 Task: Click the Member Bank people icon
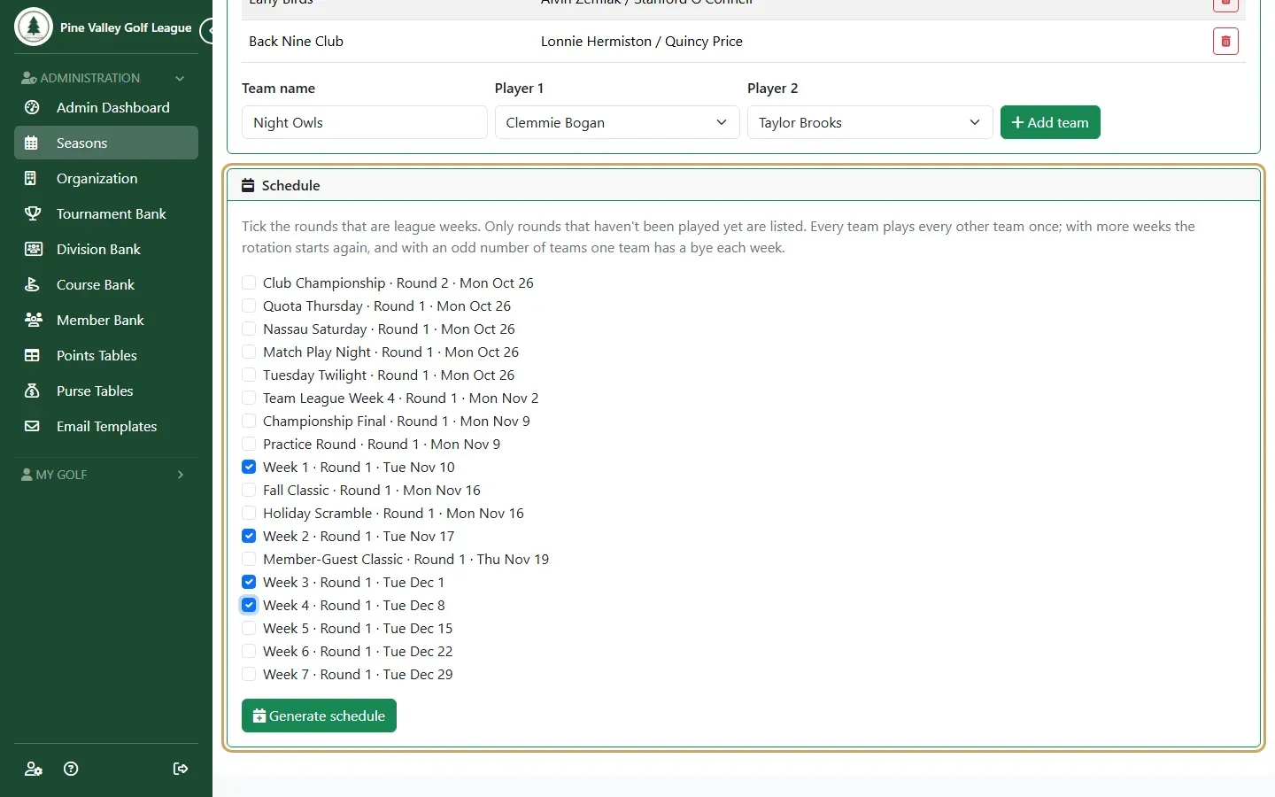point(32,320)
